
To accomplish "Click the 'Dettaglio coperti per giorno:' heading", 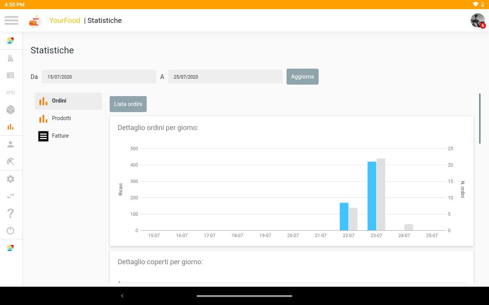I will [x=160, y=262].
